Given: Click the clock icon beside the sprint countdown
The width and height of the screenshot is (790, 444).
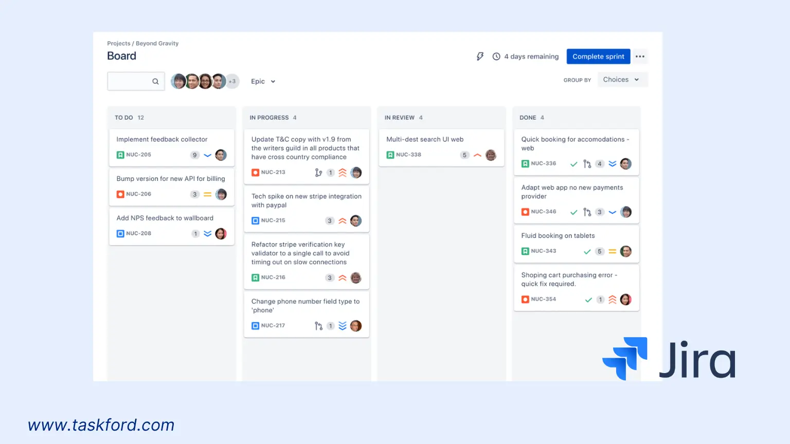Looking at the screenshot, I should tap(496, 57).
